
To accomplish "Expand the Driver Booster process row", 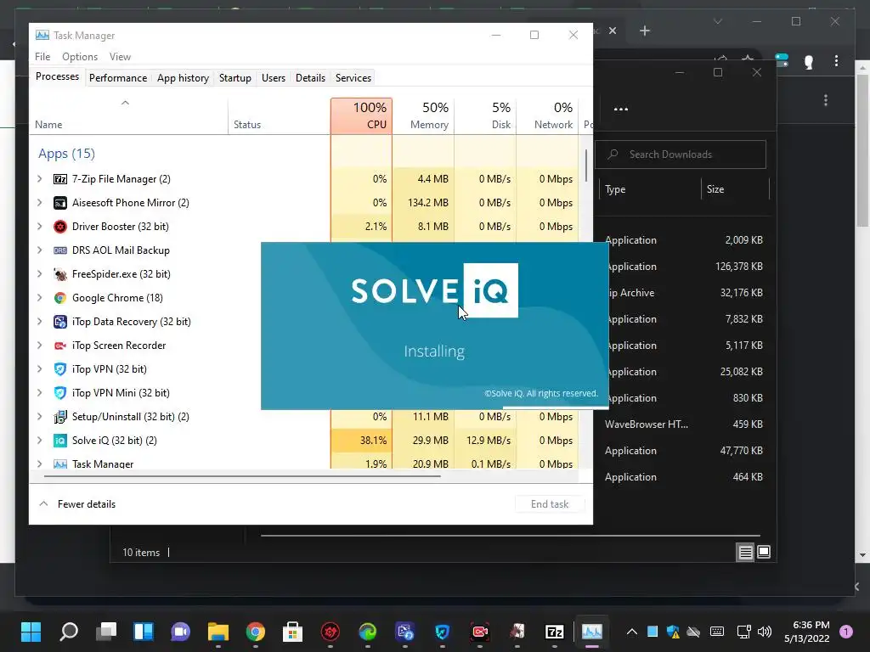I will click(39, 227).
